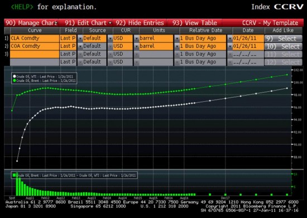Click the white WTI legend marker
The image size is (307, 218).
tap(15, 76)
